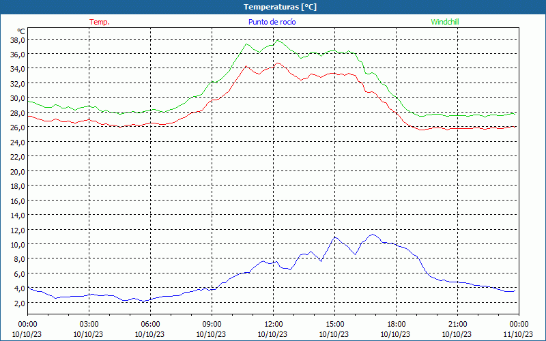Viewport: 546px width, 341px height.
Task: Click the '06:00' time axis label
Action: (150, 325)
